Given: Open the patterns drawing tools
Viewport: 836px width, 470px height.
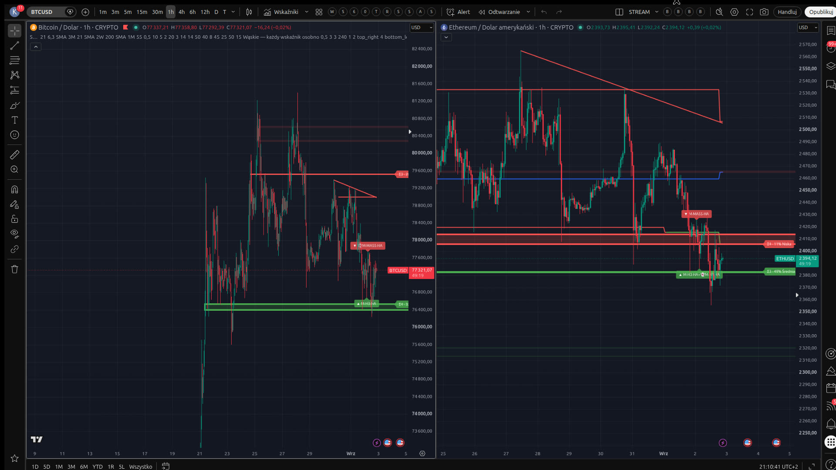Looking at the screenshot, I should (14, 75).
